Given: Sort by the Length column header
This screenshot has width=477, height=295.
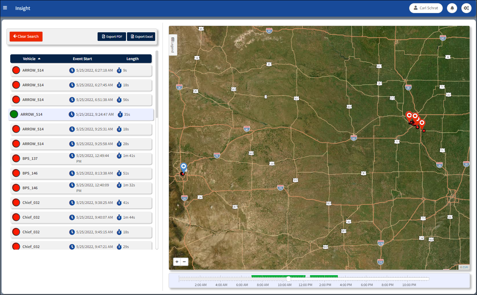Looking at the screenshot, I should click(x=132, y=59).
